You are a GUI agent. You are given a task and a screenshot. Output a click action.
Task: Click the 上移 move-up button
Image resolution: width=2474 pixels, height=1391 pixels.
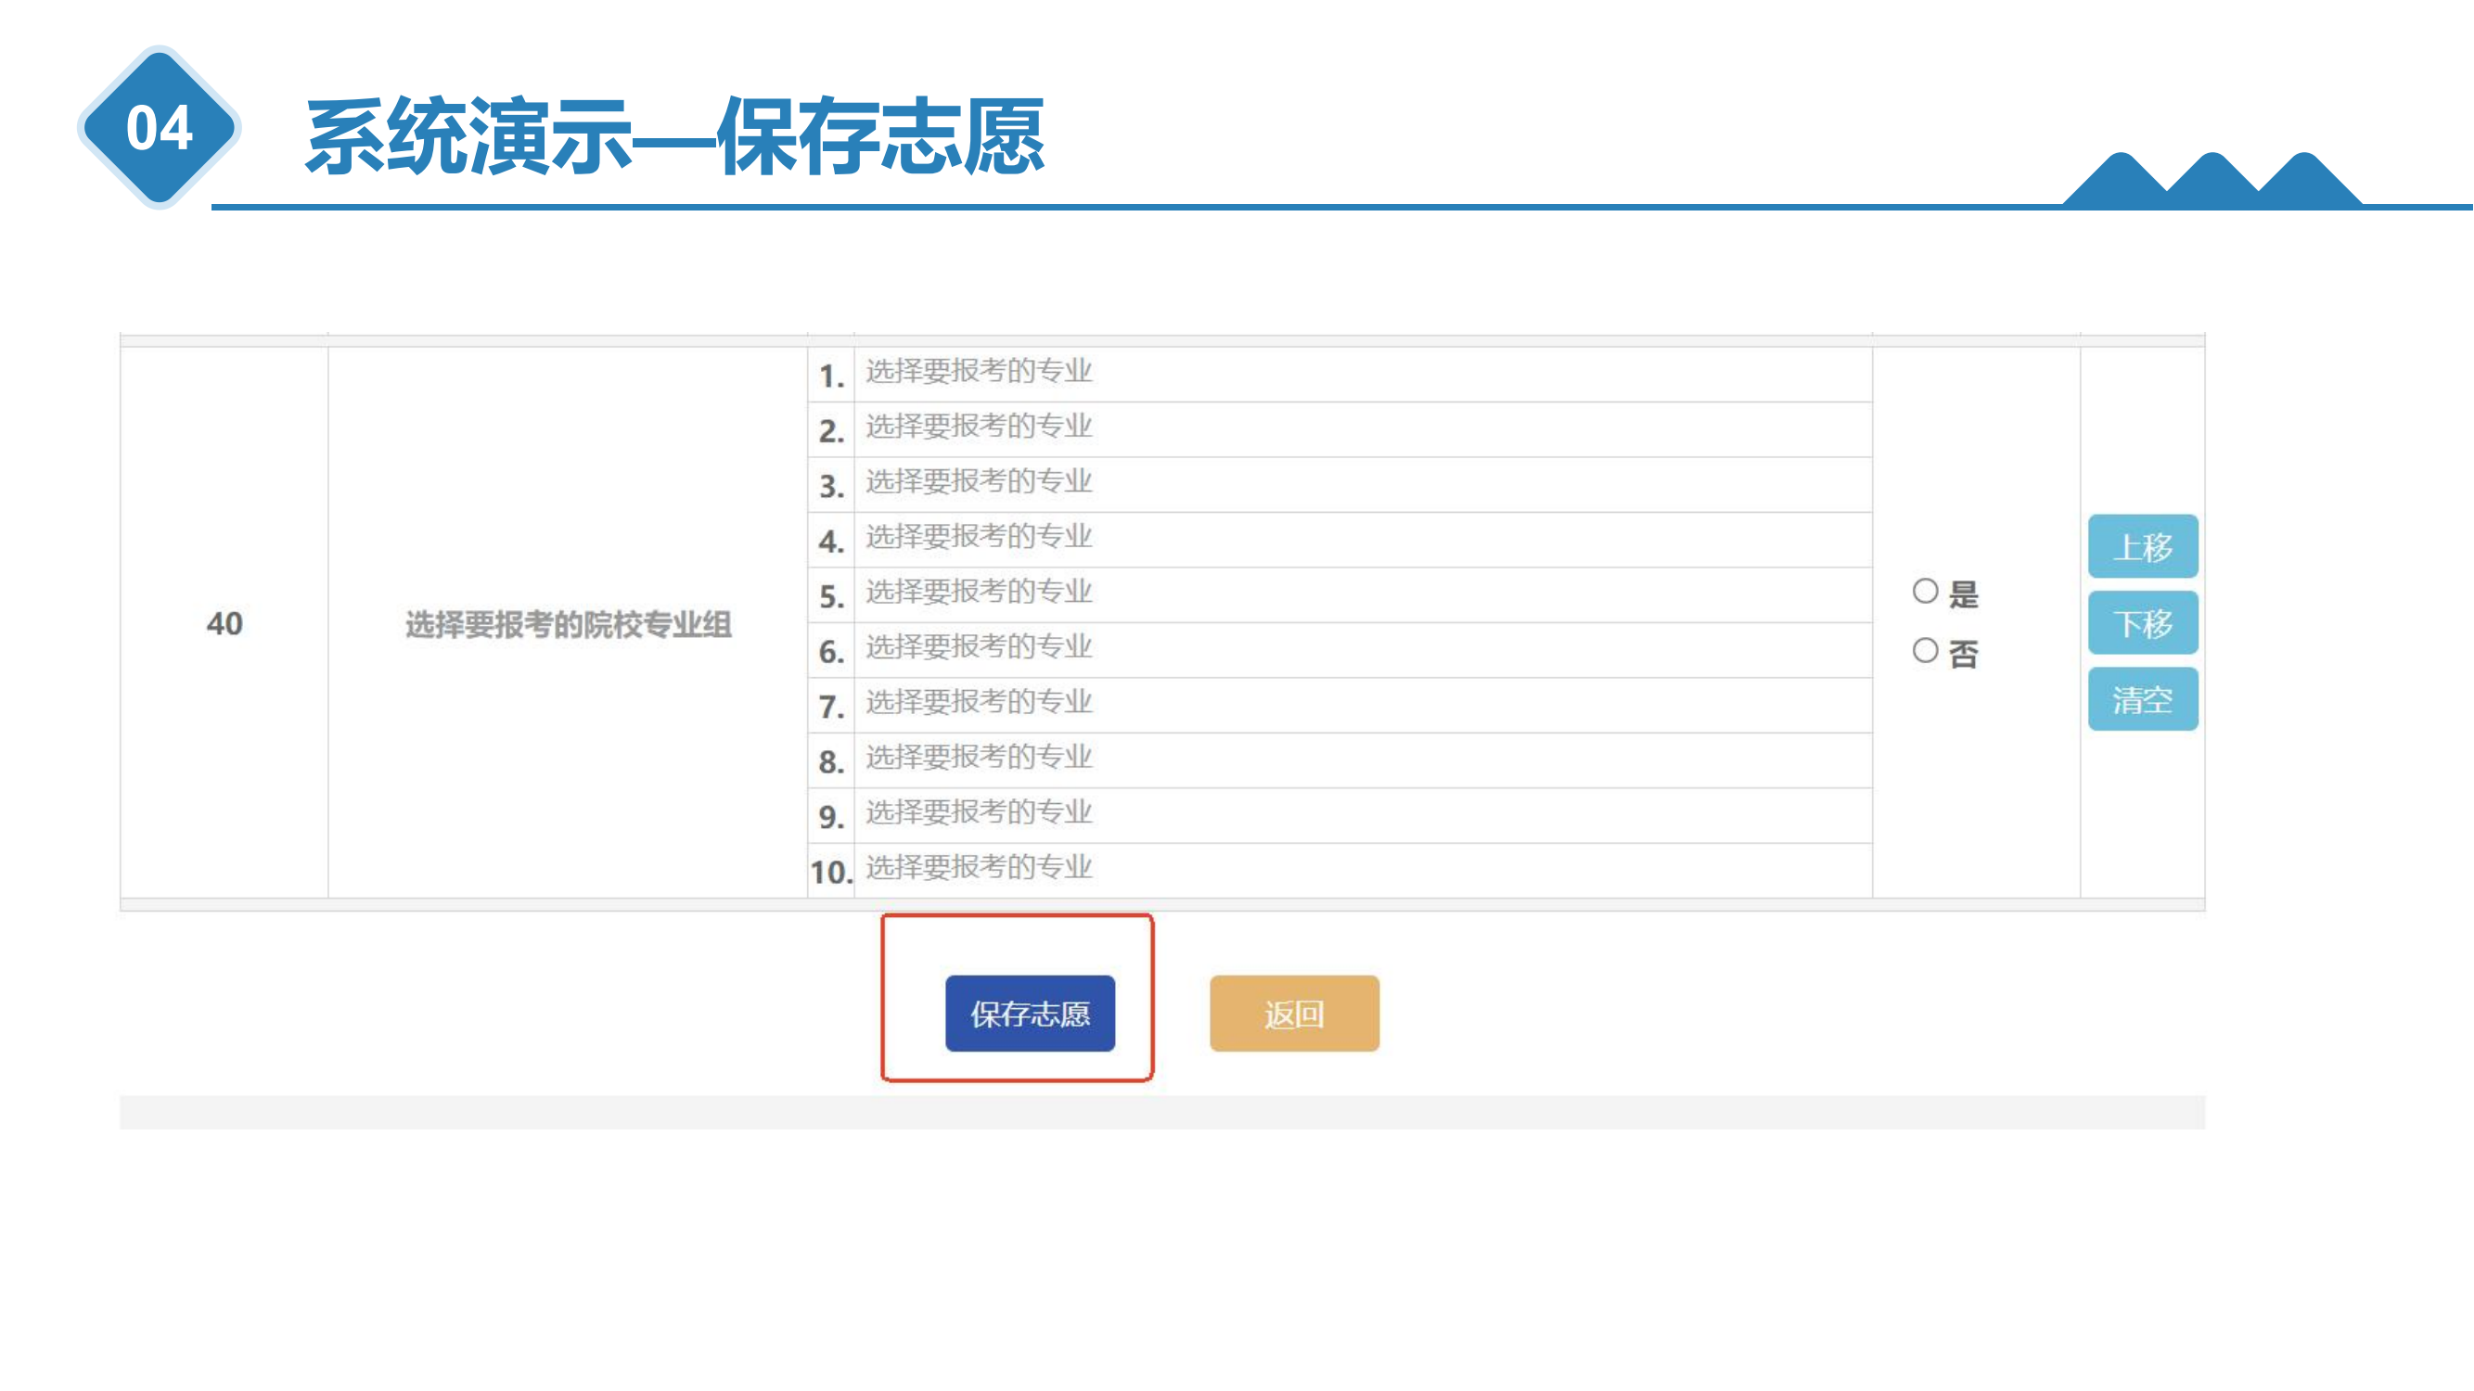tap(2143, 545)
